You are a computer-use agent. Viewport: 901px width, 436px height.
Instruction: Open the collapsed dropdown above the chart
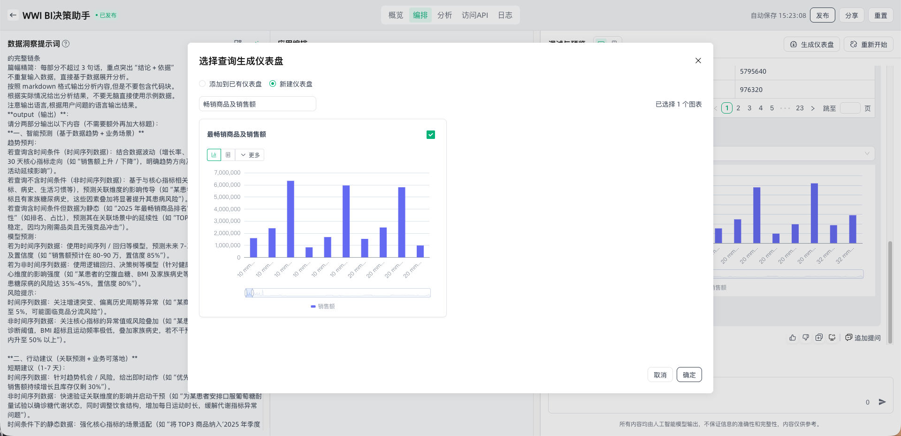coord(867,153)
